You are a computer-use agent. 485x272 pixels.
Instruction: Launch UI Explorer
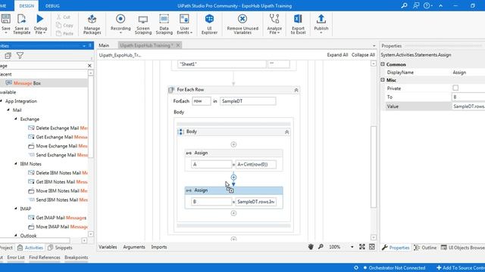coord(209,23)
